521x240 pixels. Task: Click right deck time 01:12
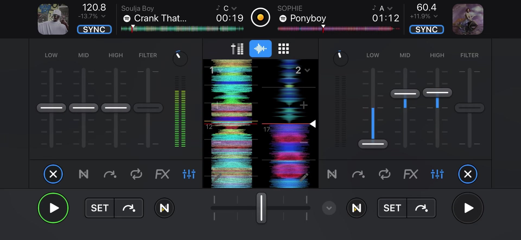(386, 18)
